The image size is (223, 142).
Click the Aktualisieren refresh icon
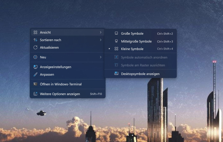point(35,47)
